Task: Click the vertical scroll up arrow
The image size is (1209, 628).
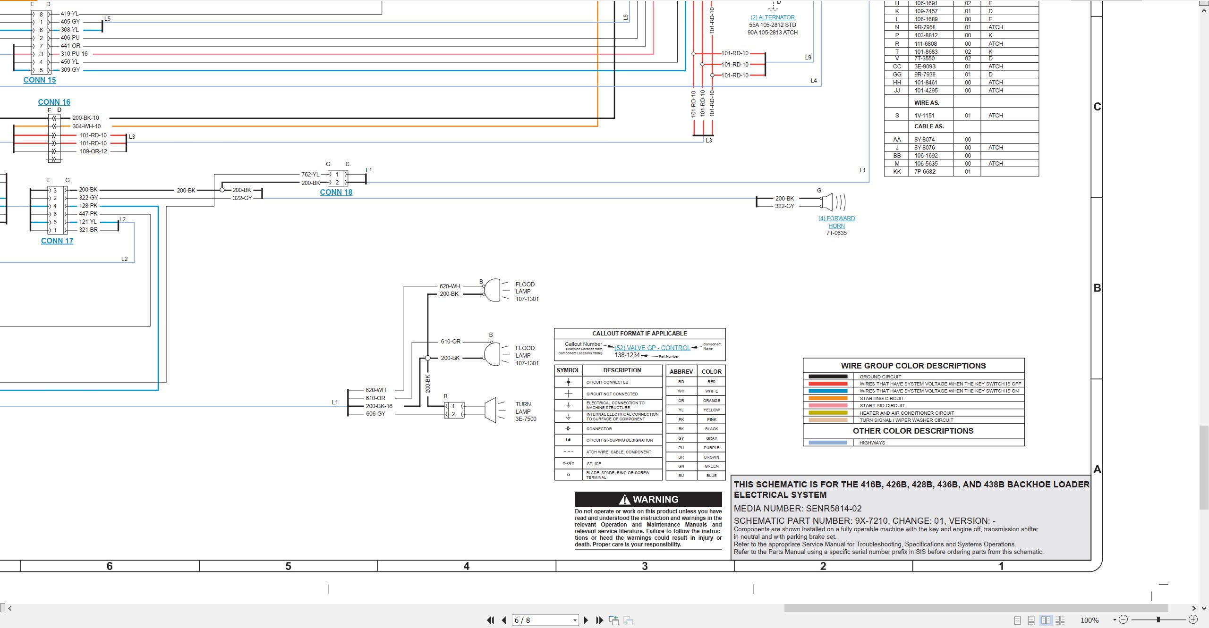Action: click(1204, 10)
